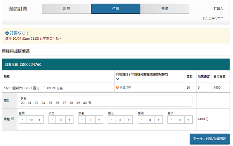Click the 行程資訊 column header text
The width and height of the screenshot is (233, 146).
[142, 74]
